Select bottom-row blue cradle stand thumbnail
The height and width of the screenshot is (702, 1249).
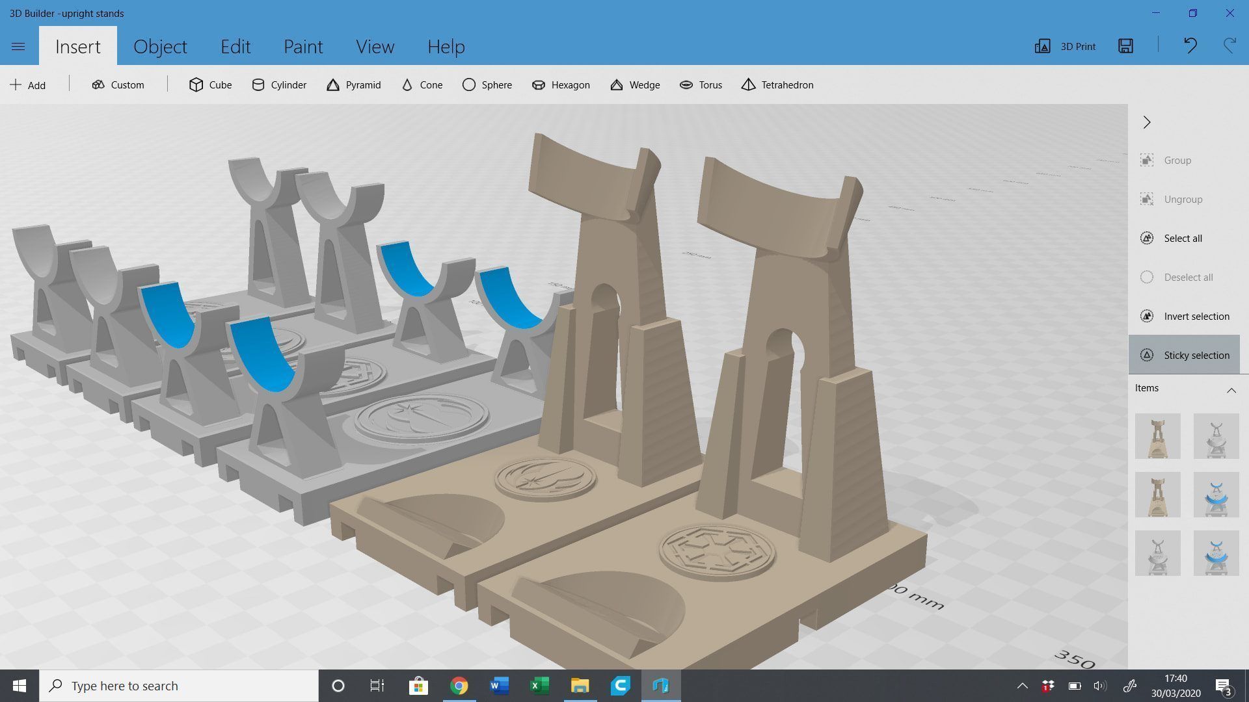tap(1216, 553)
